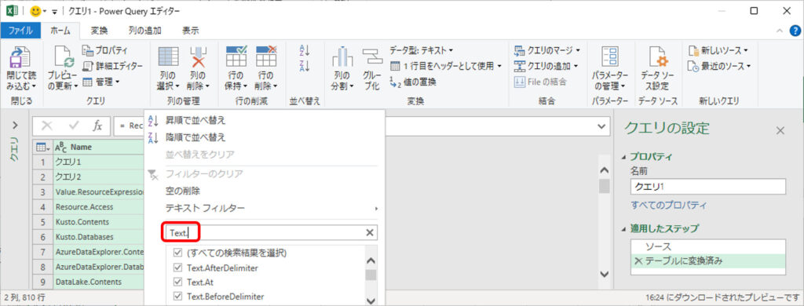Click the Keep Rows (行の保持) icon
The image size is (804, 306).
236,56
